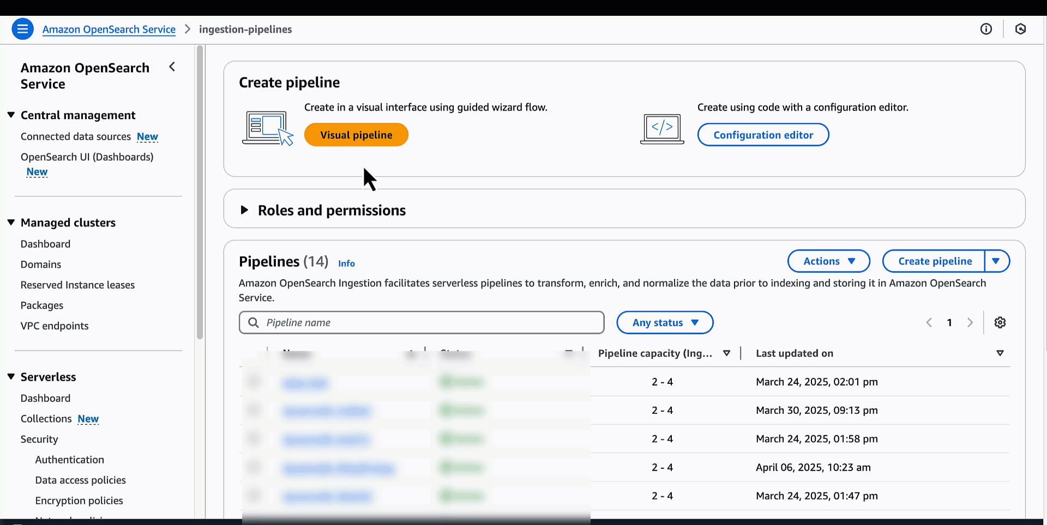This screenshot has height=525, width=1047.
Task: Click the date March 24, 2025, 01:58 pm
Action: (817, 438)
